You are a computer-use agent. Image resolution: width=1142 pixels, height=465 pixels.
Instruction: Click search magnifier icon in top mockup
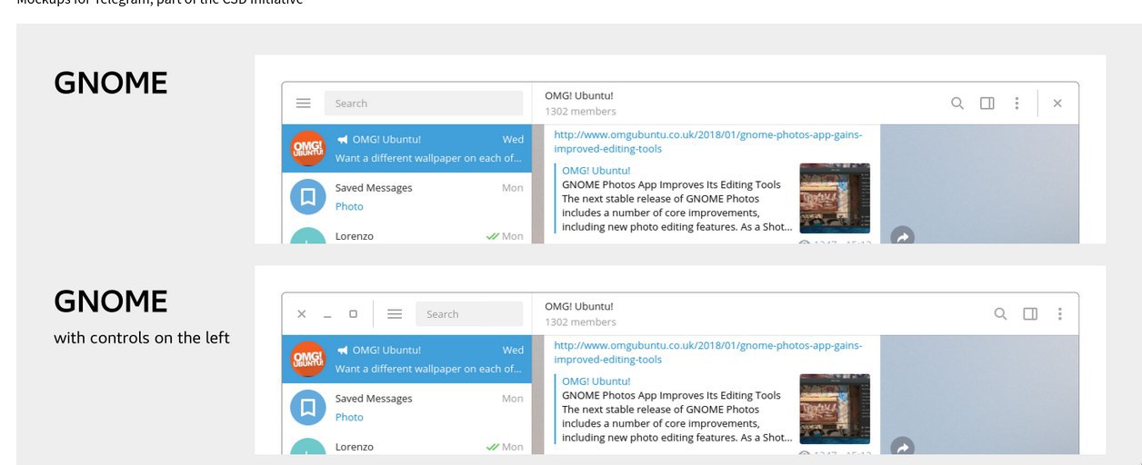[x=957, y=104]
